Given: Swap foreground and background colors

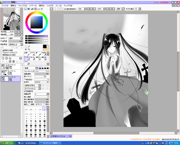Looking at the screenshot, I should [48, 46].
